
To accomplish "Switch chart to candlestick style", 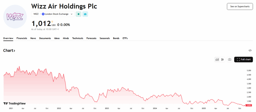I will click(x=222, y=59).
